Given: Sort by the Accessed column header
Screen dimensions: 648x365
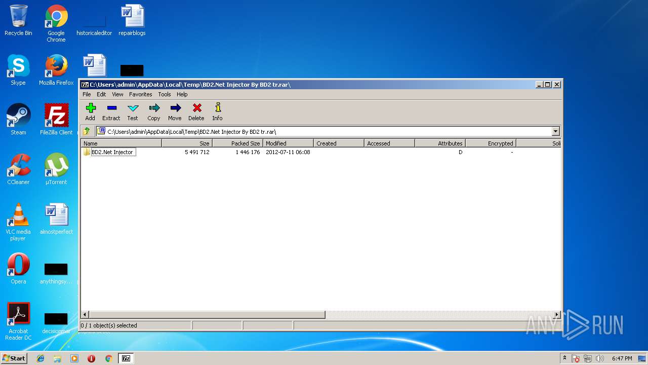Looking at the screenshot, I should pyautogui.click(x=390, y=143).
